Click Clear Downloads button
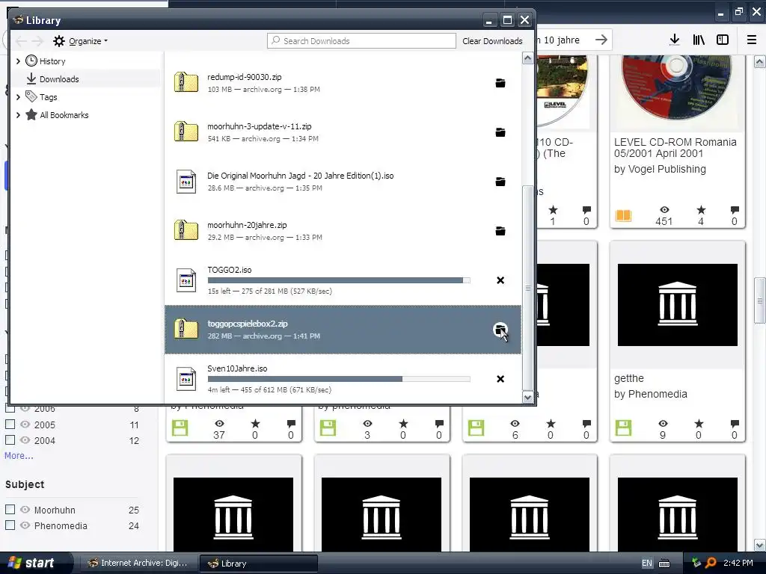The width and height of the screenshot is (766, 574). (492, 41)
